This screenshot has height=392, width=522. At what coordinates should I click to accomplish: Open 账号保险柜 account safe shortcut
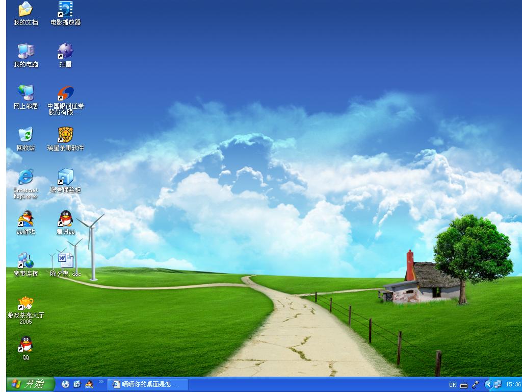coord(66,181)
